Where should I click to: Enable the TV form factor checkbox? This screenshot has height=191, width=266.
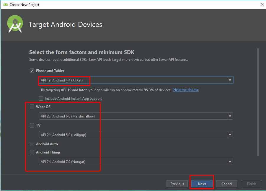pos(32,125)
